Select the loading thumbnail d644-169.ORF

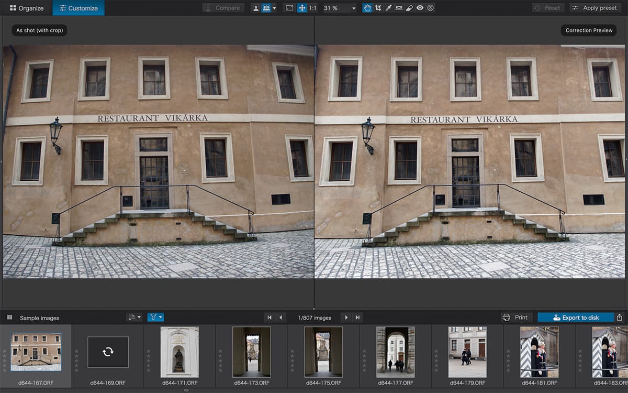click(108, 352)
